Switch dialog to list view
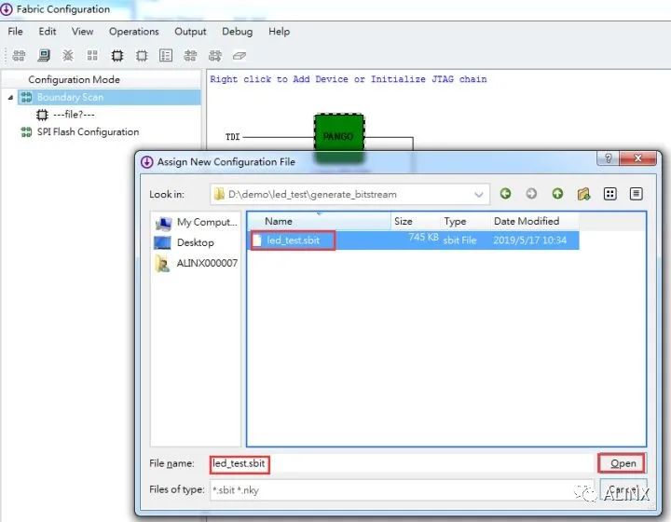 (x=609, y=194)
